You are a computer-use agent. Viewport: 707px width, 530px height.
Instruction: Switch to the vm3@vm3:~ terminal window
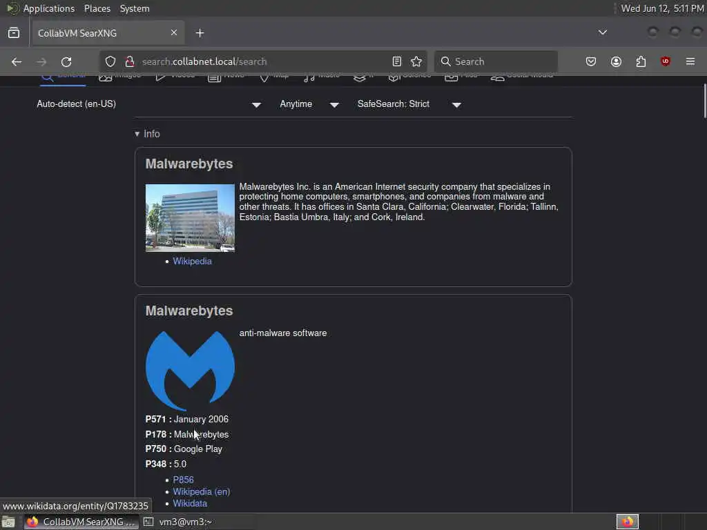(x=177, y=522)
